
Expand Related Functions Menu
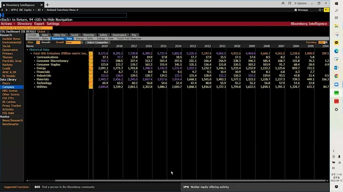click(x=62, y=10)
